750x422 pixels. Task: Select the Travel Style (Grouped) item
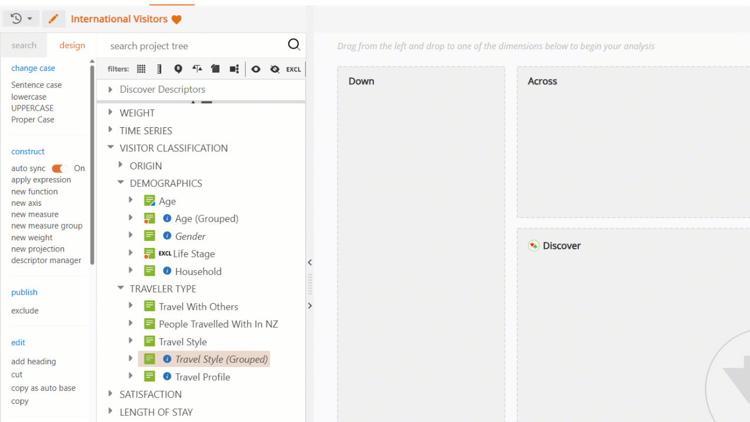[204, 359]
